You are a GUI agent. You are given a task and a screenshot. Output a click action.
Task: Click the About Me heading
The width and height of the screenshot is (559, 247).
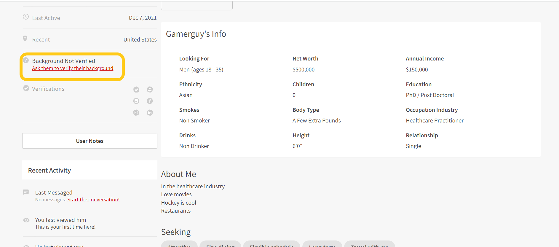[x=179, y=174]
